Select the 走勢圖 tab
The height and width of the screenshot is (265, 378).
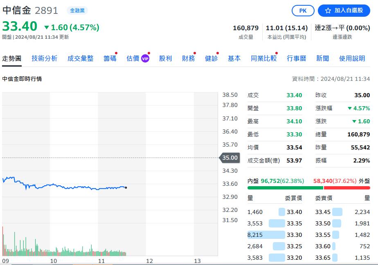(x=11, y=58)
